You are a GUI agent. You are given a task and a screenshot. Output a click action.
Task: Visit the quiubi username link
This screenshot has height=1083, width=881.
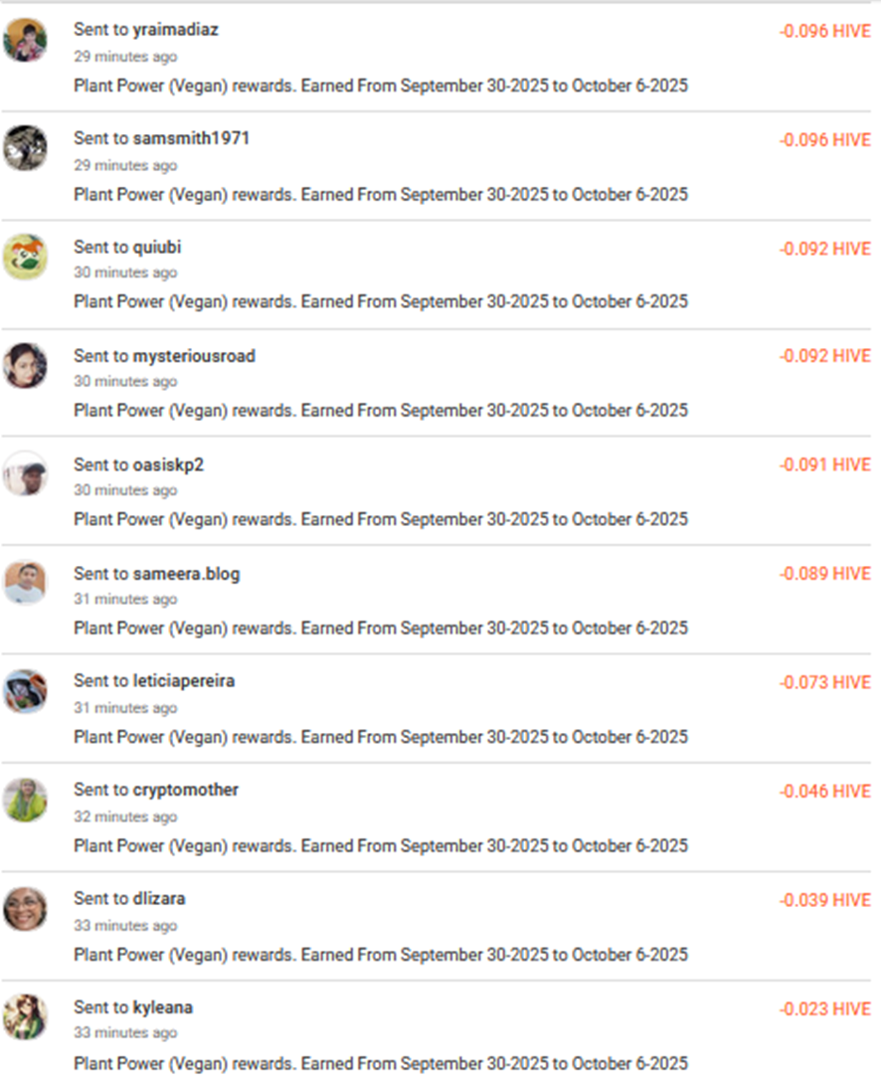(x=157, y=247)
